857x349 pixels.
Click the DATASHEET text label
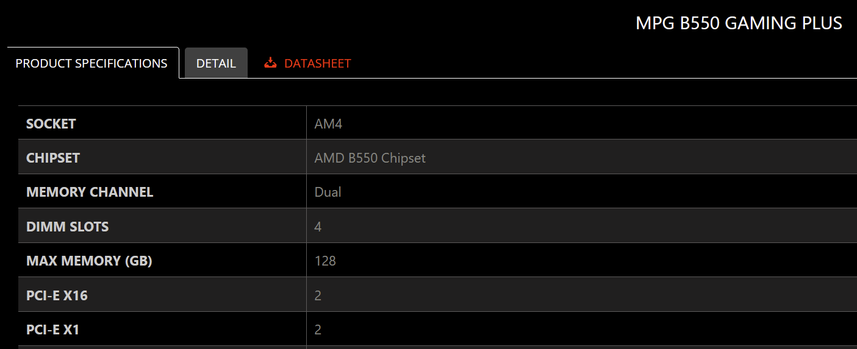click(x=318, y=63)
